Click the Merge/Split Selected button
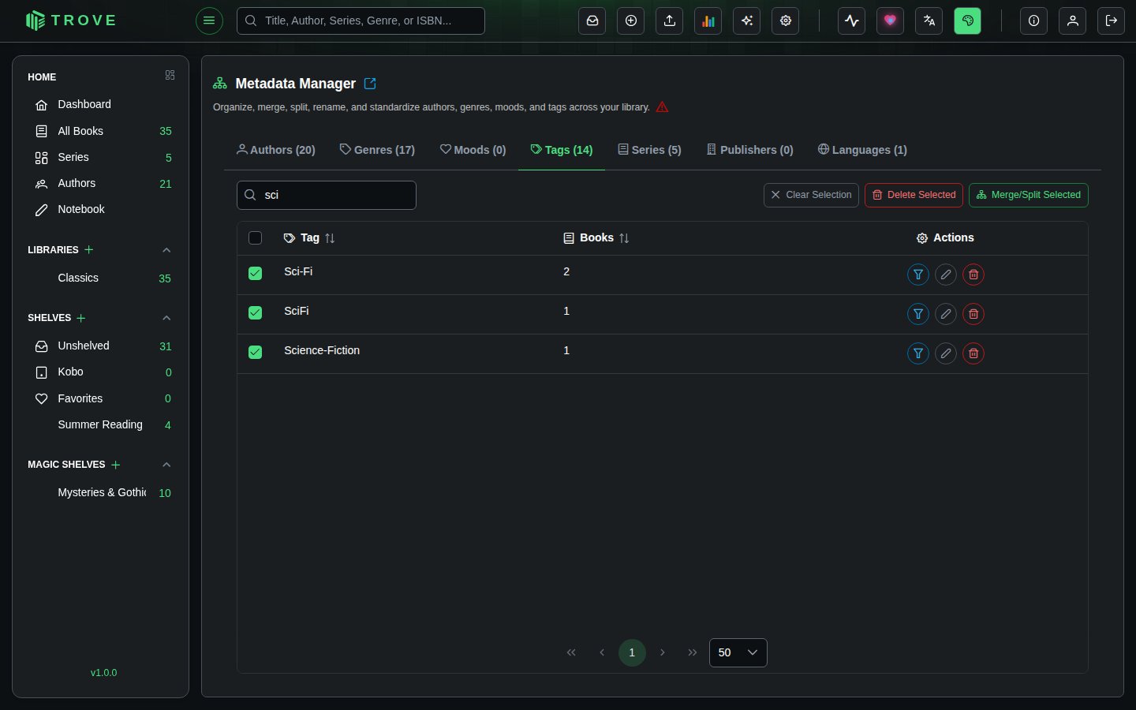Screen dimensions: 1136x710 tap(1029, 195)
